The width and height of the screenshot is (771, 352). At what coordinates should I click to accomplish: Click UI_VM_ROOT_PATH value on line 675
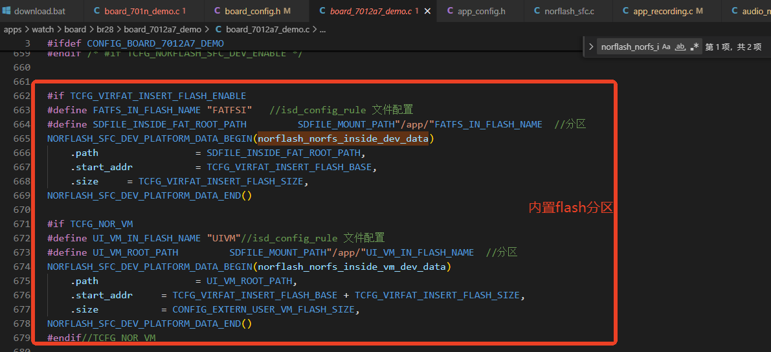(x=249, y=281)
